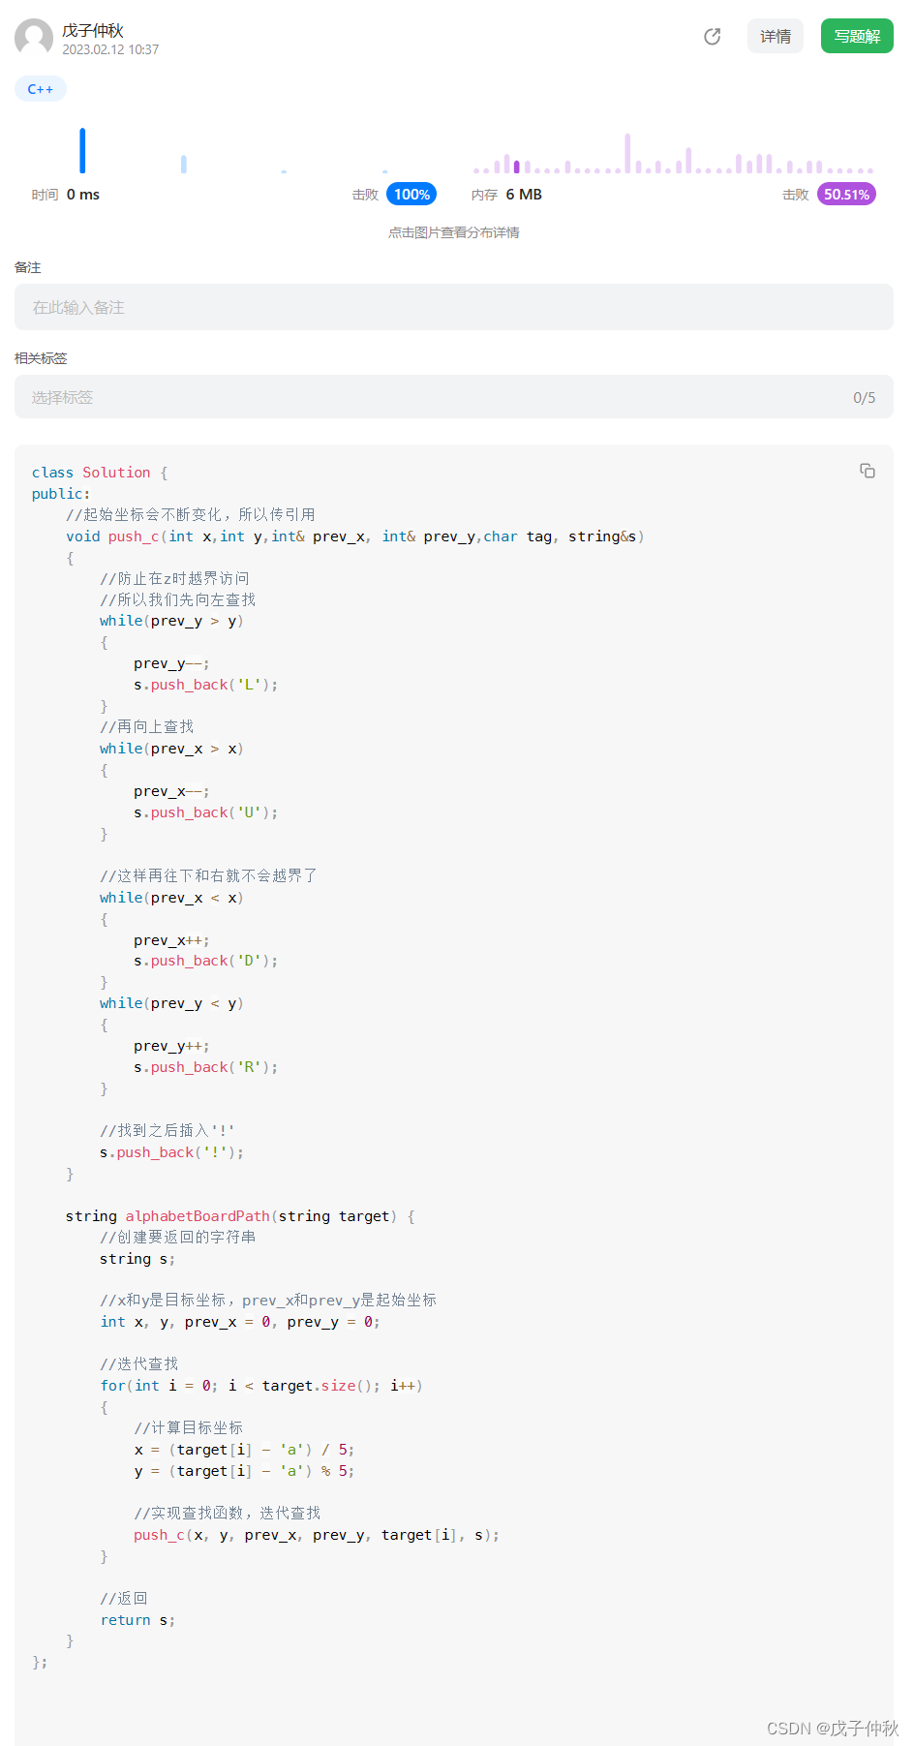Screen dimensions: 914x1746
Task: Click the tall blue runtime bar
Action: (x=82, y=150)
